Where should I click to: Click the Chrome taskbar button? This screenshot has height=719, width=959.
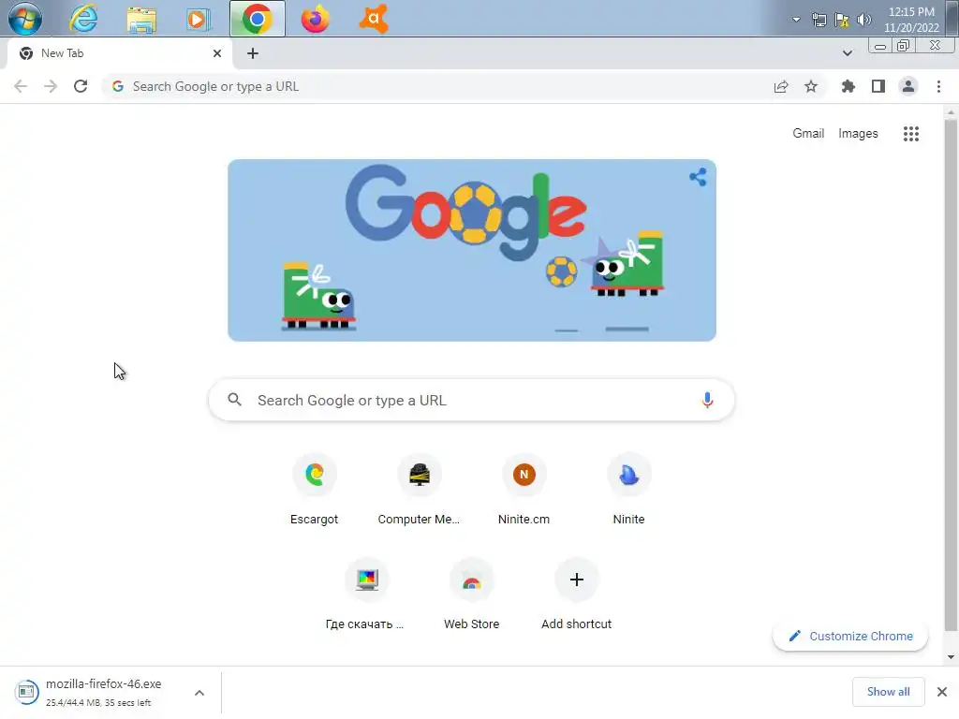(x=258, y=19)
